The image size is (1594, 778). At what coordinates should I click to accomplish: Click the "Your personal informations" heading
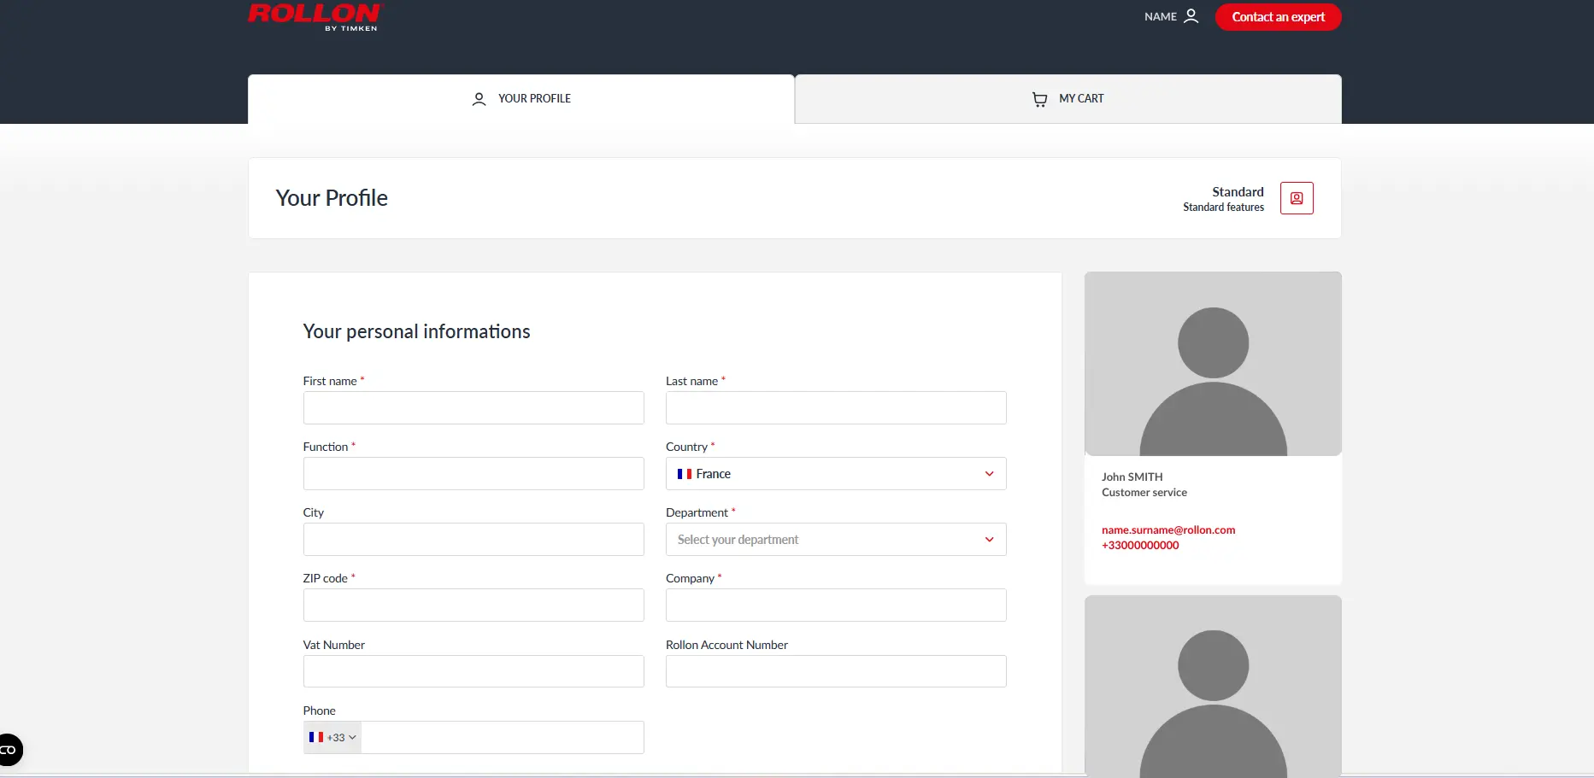[x=416, y=331]
